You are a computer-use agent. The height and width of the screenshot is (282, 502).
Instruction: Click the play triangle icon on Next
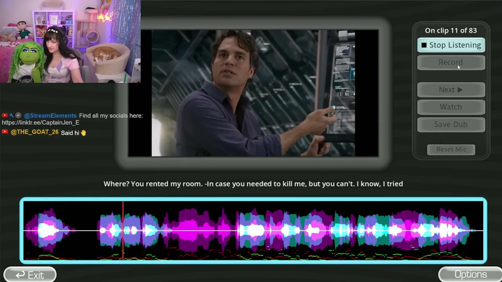tap(460, 90)
